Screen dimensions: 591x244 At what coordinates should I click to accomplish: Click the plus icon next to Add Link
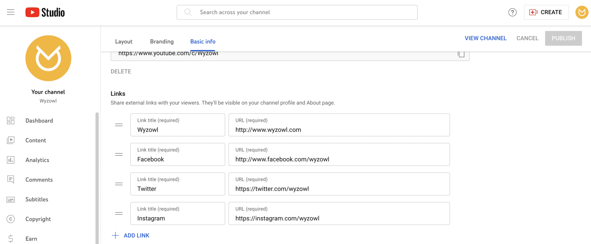115,235
